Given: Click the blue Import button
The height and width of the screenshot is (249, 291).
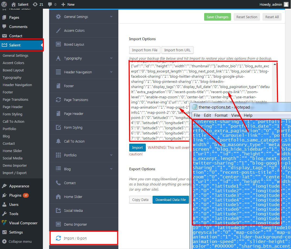Looking at the screenshot, I should tap(137, 148).
